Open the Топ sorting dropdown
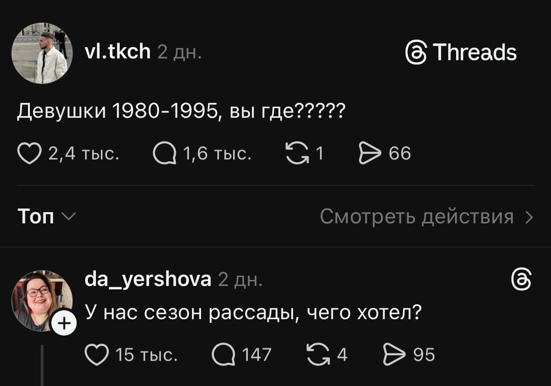551x386 pixels. [46, 216]
